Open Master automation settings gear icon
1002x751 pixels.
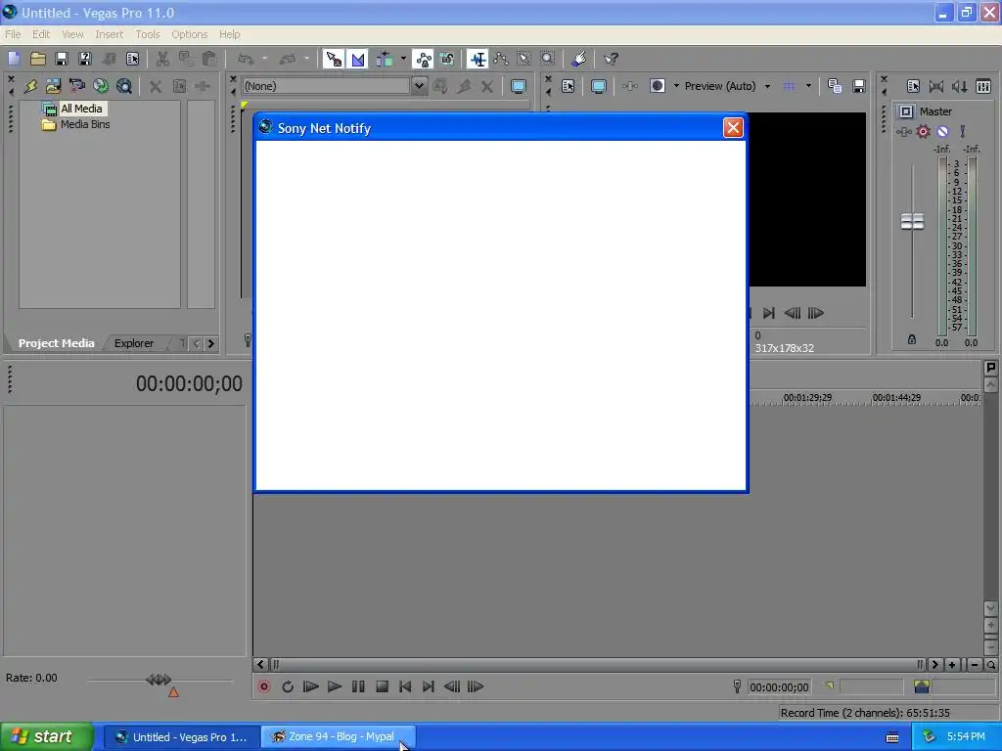click(923, 132)
